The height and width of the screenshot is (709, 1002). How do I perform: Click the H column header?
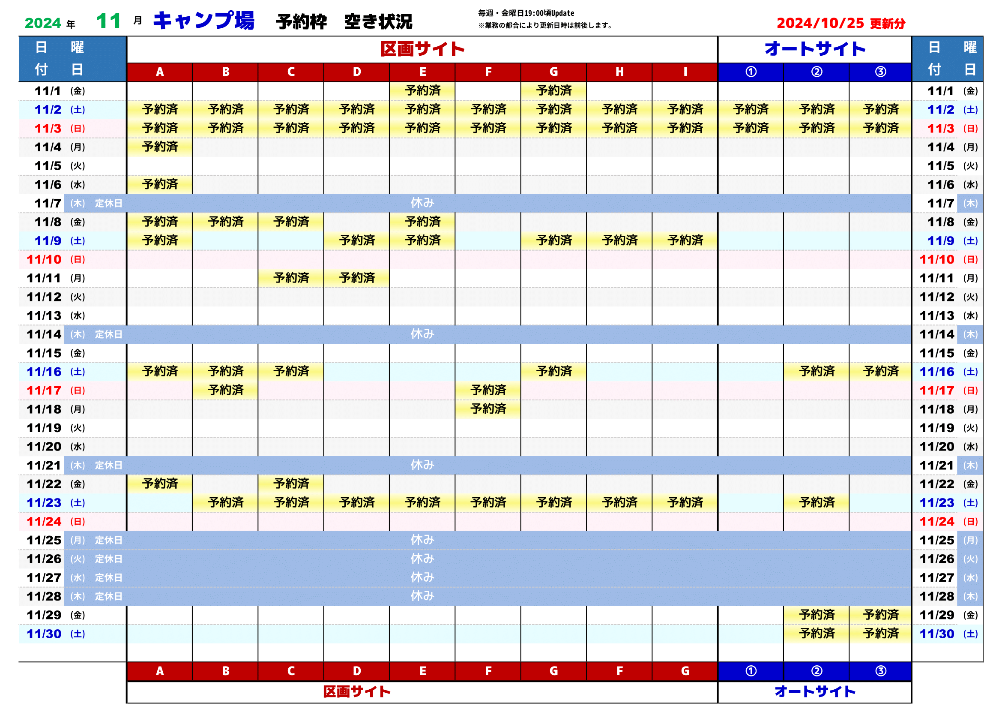coord(619,72)
